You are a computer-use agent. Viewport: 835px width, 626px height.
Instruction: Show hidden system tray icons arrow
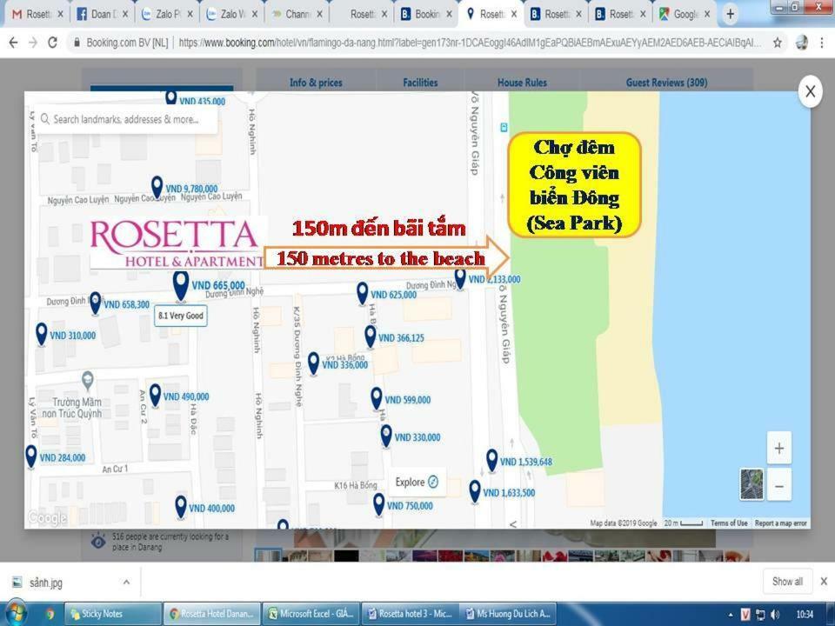click(x=731, y=615)
